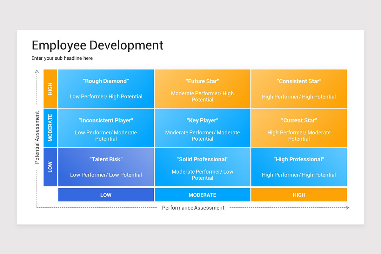Select the "Talent Risk" heading
Viewport: 381px width, 254px height.
(106, 159)
